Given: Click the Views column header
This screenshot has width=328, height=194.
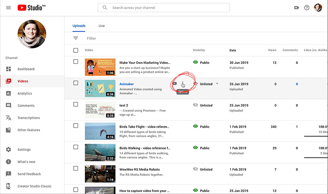Looking at the screenshot, I should click(x=272, y=50).
